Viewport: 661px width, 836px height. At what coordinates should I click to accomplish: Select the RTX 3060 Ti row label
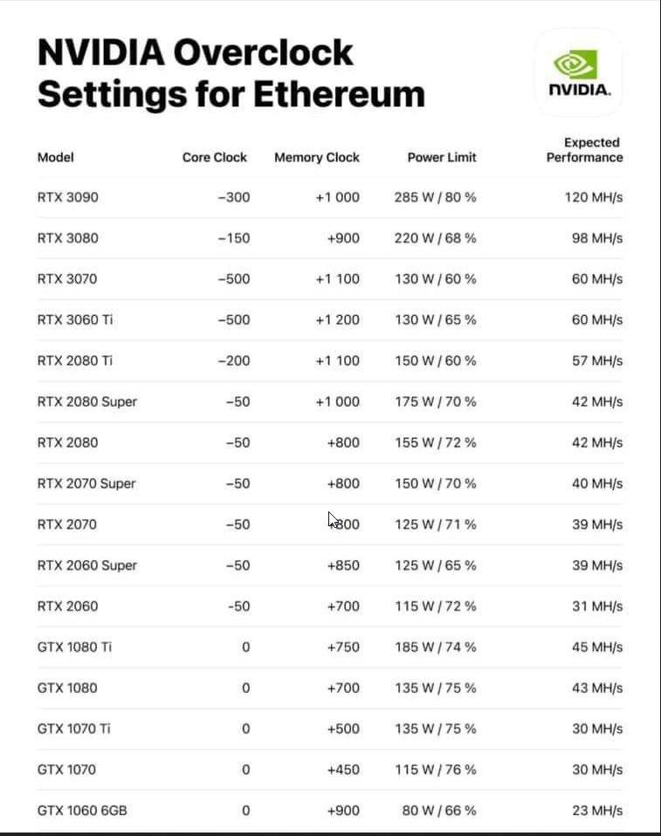click(75, 320)
